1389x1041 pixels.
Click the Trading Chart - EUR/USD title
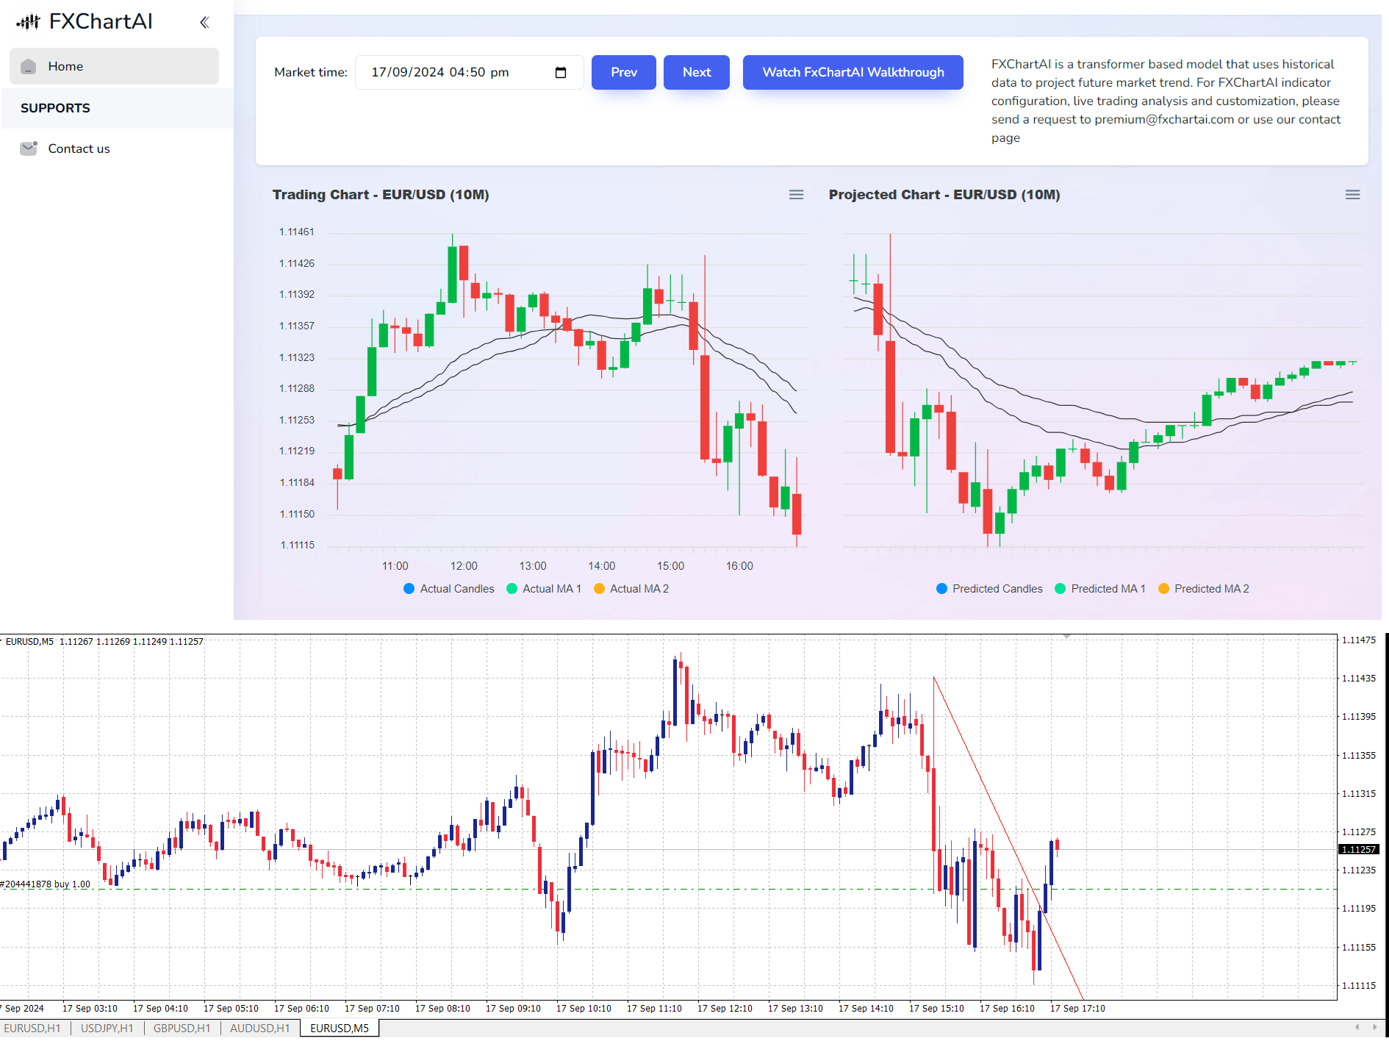click(381, 195)
